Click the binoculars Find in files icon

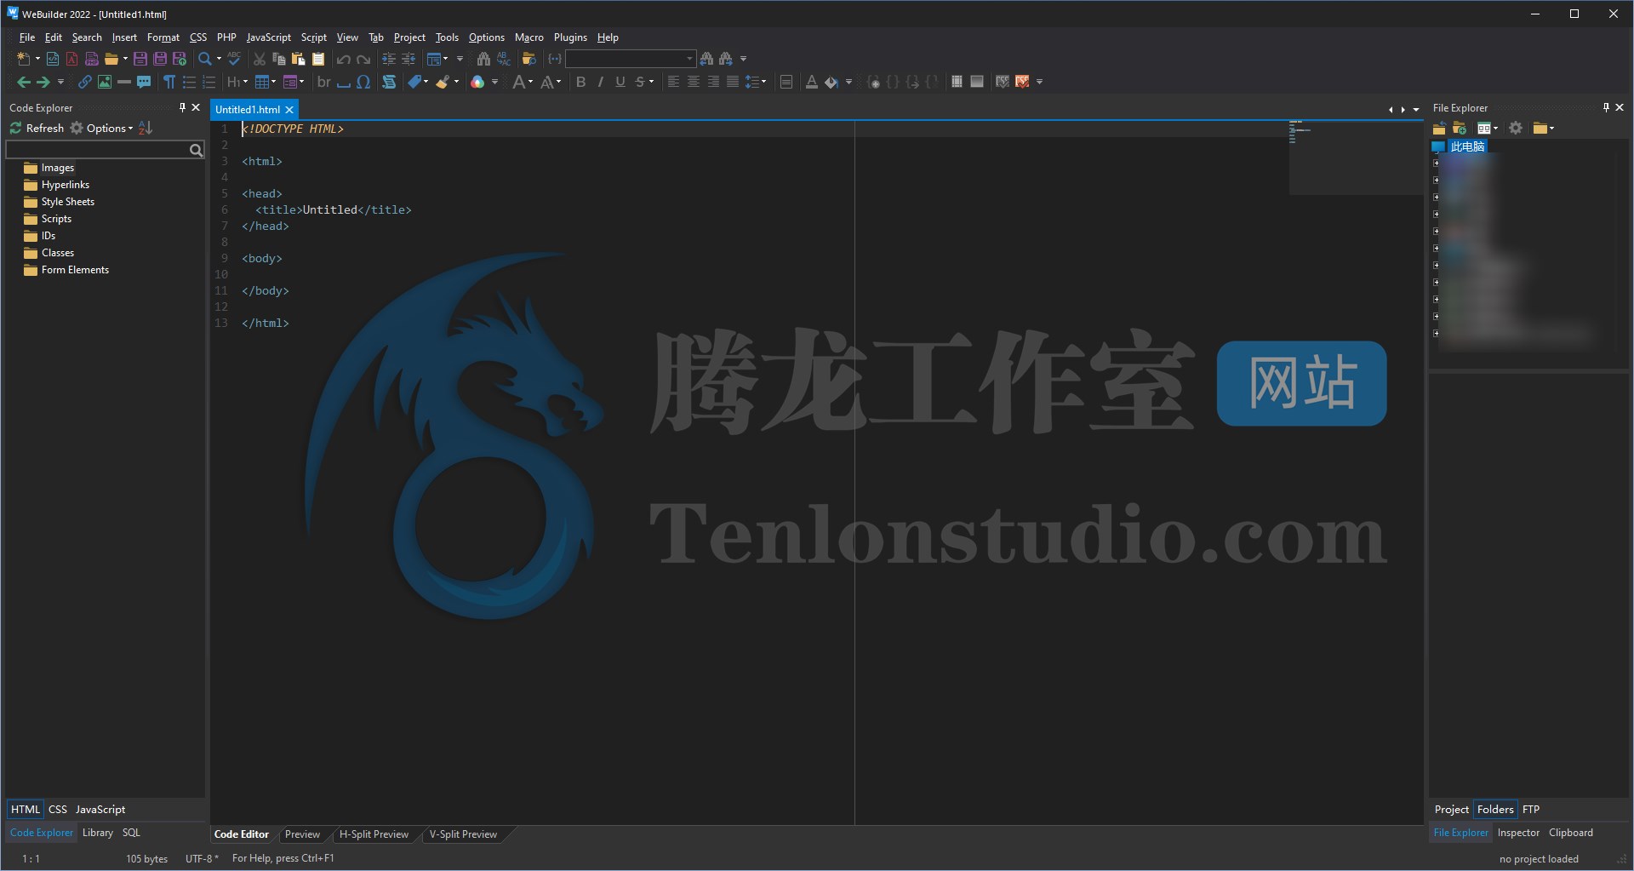tap(483, 59)
